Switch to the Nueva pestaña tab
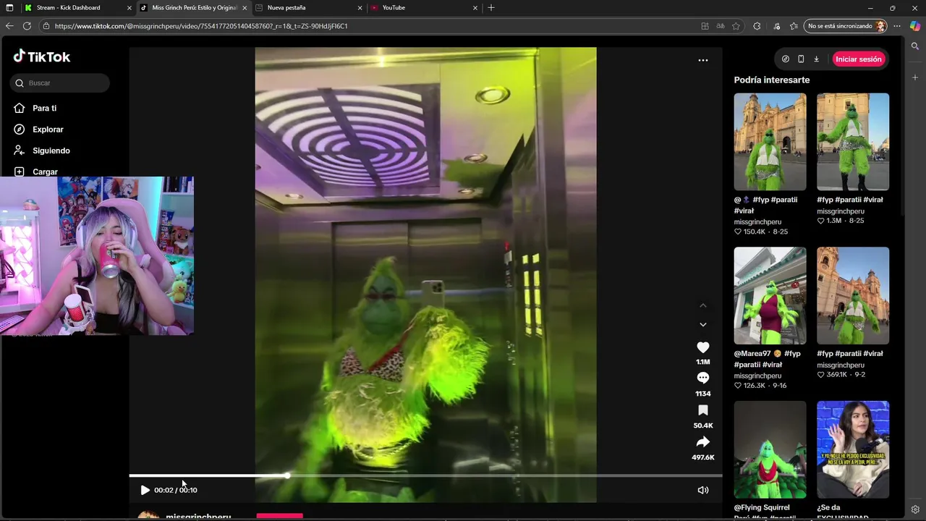The width and height of the screenshot is (926, 521). point(307,8)
